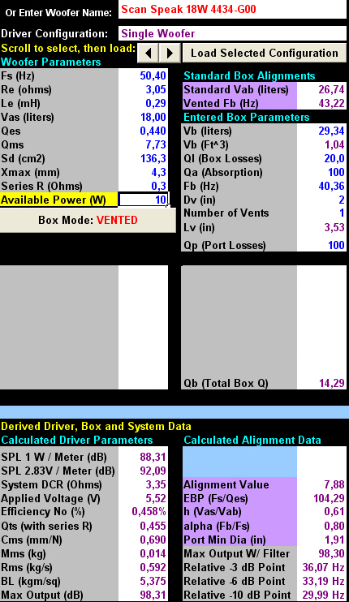Click the Calculated Alignment Data heading
The image size is (349, 602).
pos(252,440)
